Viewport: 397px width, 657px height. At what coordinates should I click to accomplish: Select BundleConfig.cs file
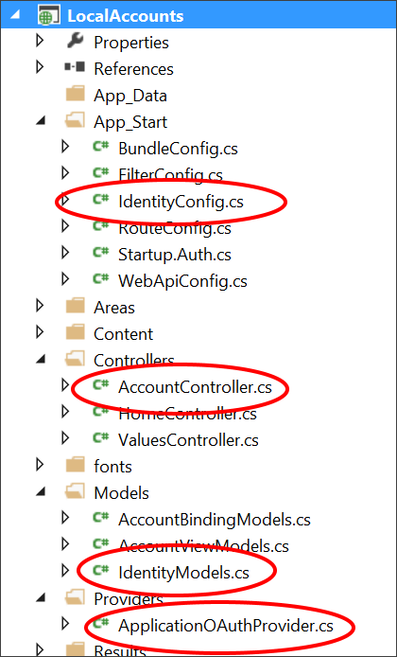click(x=178, y=149)
